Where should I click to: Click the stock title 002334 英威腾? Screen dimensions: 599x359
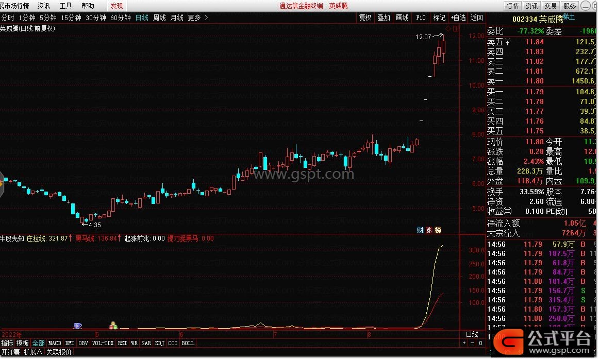tap(538, 19)
